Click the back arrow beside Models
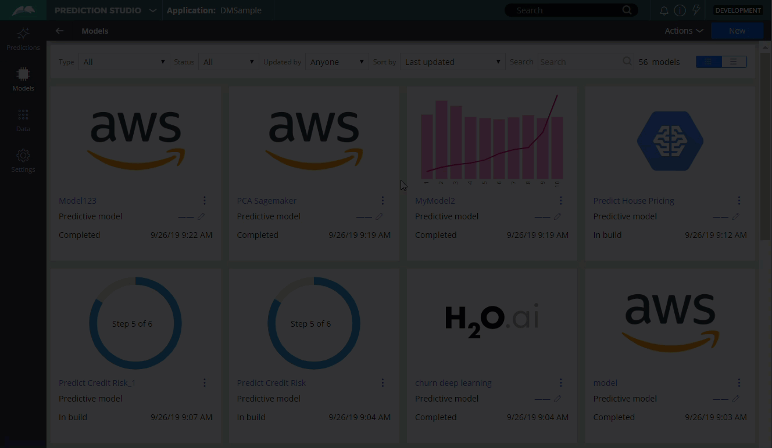 pyautogui.click(x=59, y=31)
